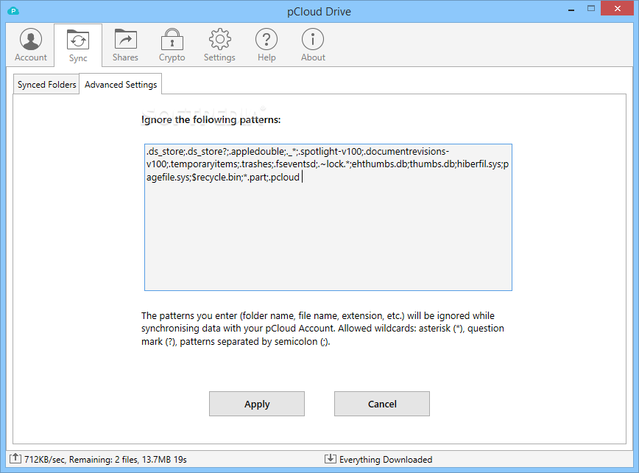Open the Account section
Image resolution: width=639 pixels, height=473 pixels.
(31, 45)
